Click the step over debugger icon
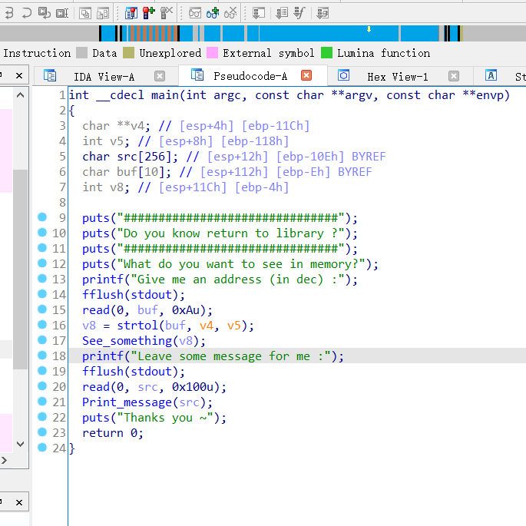This screenshot has height=526, width=526. (x=9, y=13)
